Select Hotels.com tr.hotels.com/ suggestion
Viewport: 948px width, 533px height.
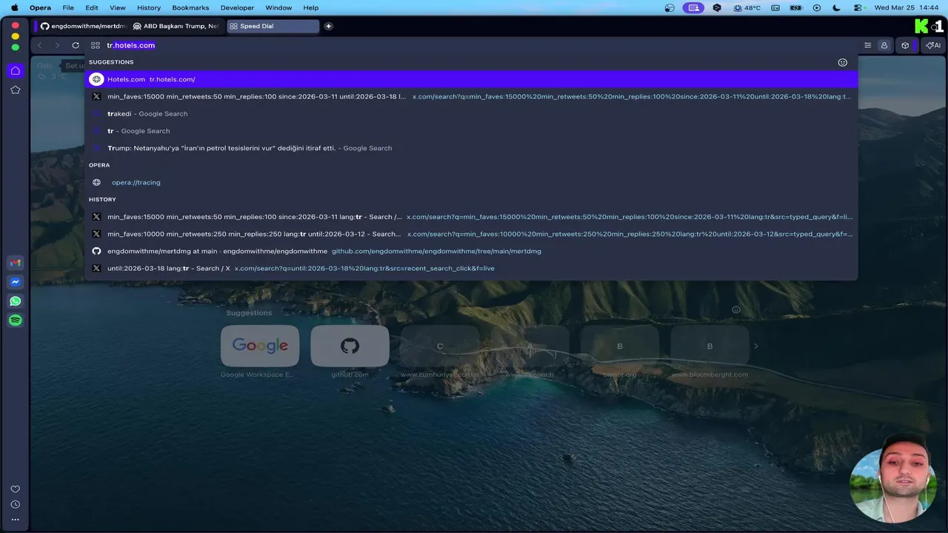(471, 79)
